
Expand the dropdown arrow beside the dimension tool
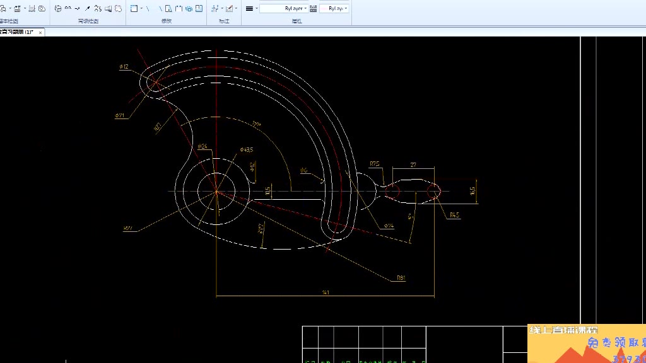point(221,9)
